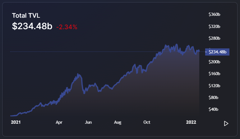Screen dimensions: 240x139
Task: Click the Oct time axis label
Action: coord(147,122)
